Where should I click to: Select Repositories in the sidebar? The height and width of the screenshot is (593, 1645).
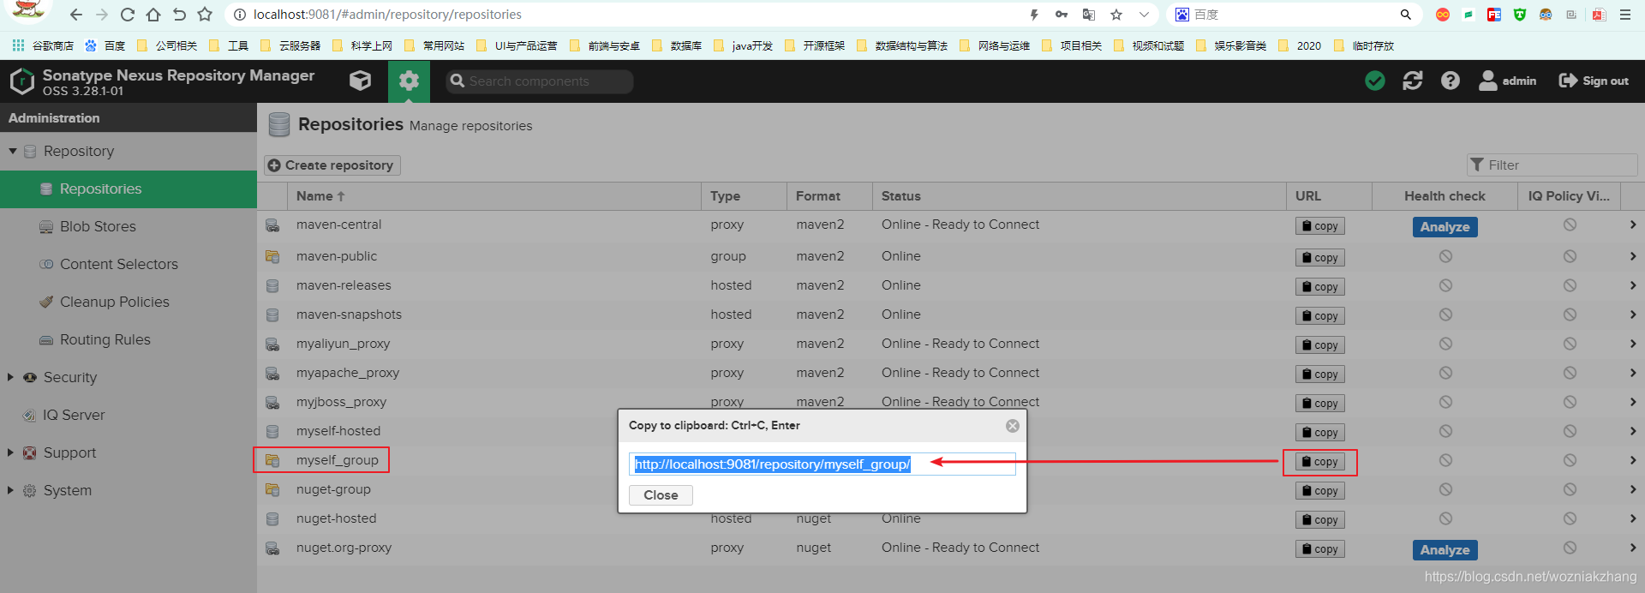click(x=129, y=189)
